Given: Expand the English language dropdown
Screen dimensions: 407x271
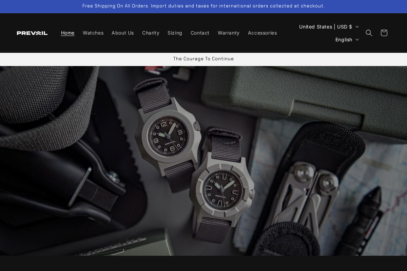Looking at the screenshot, I should click(x=347, y=40).
